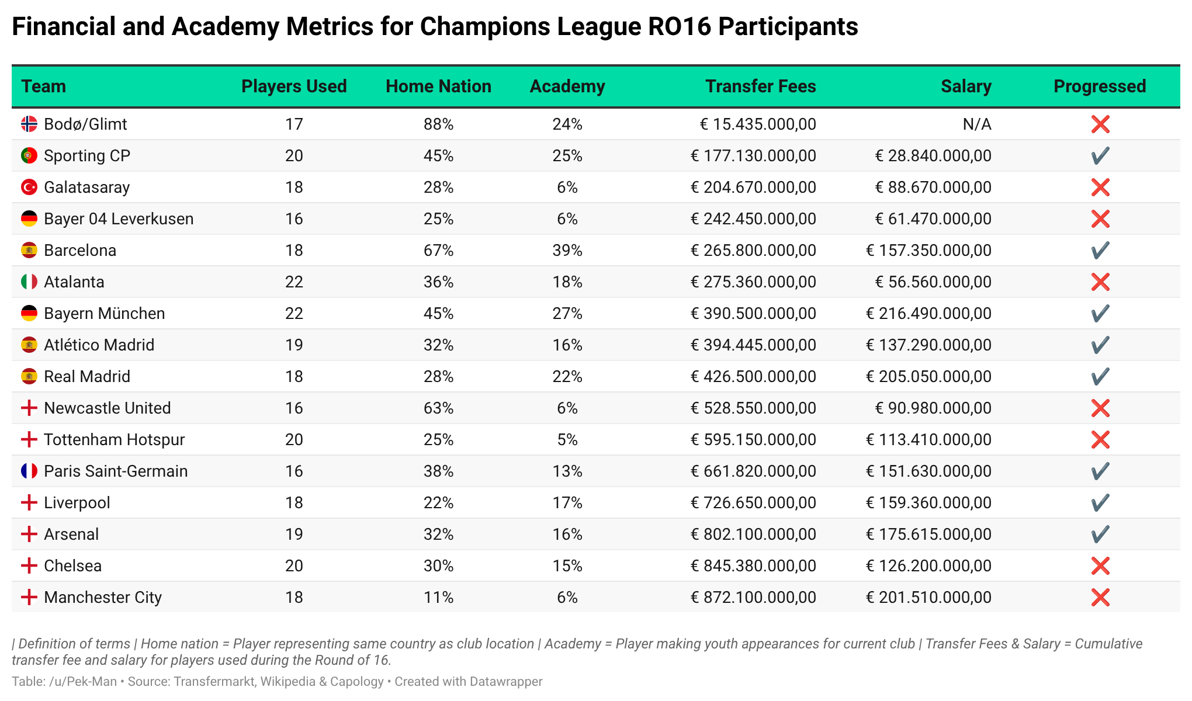The width and height of the screenshot is (1192, 701).
Task: Click the red X in Manchester City row
Action: pos(1100,597)
